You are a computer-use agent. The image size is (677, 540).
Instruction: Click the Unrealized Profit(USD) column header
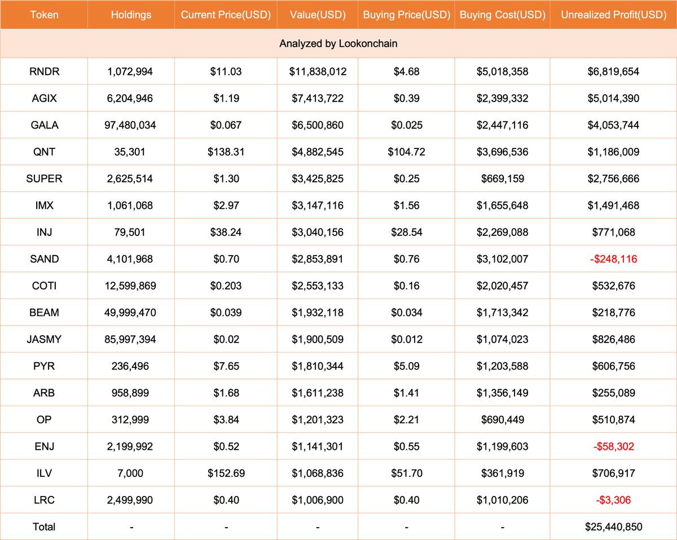tap(614, 15)
